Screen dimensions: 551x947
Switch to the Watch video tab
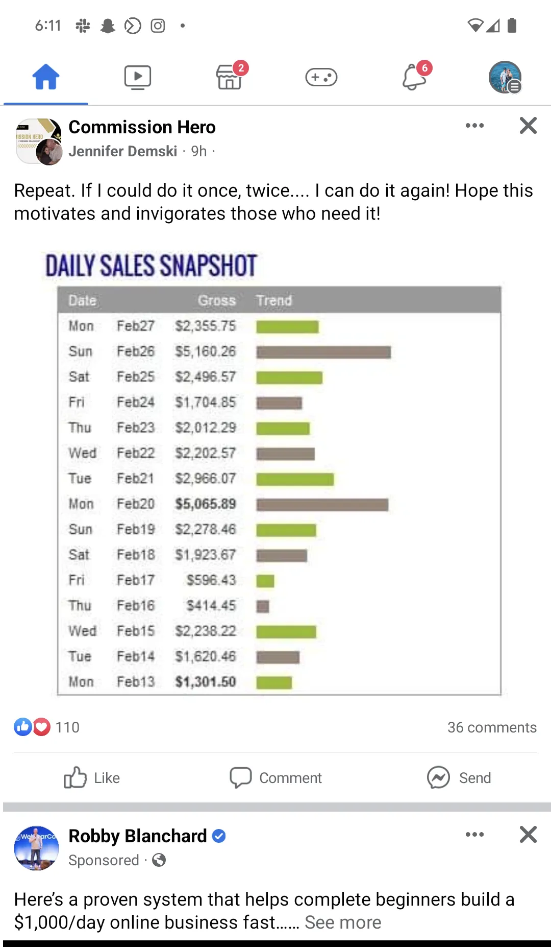[x=138, y=77]
